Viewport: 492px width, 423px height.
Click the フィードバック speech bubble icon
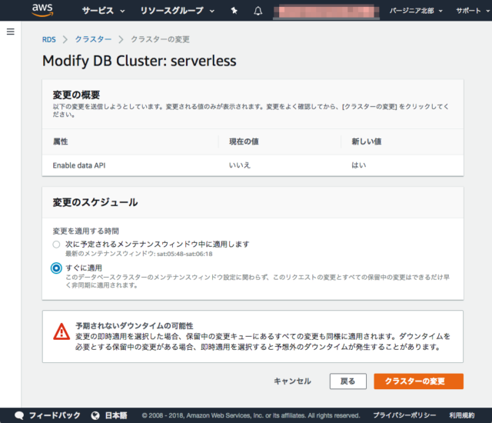click(19, 415)
